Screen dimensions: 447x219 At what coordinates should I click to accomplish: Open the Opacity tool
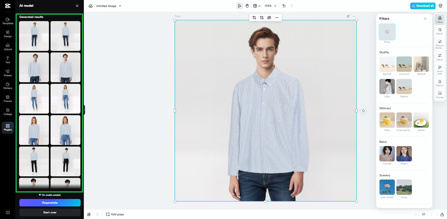[x=440, y=83]
